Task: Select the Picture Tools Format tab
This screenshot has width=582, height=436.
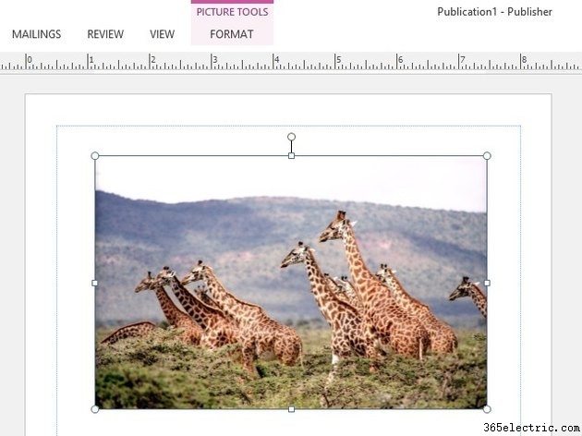Action: (232, 34)
